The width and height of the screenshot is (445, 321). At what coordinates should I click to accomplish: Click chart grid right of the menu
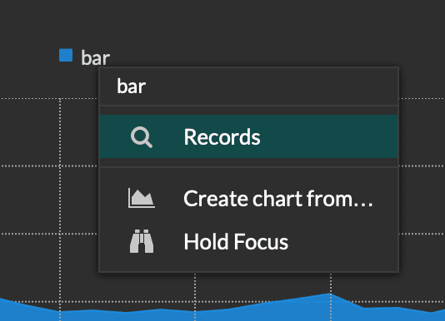pyautogui.click(x=422, y=198)
